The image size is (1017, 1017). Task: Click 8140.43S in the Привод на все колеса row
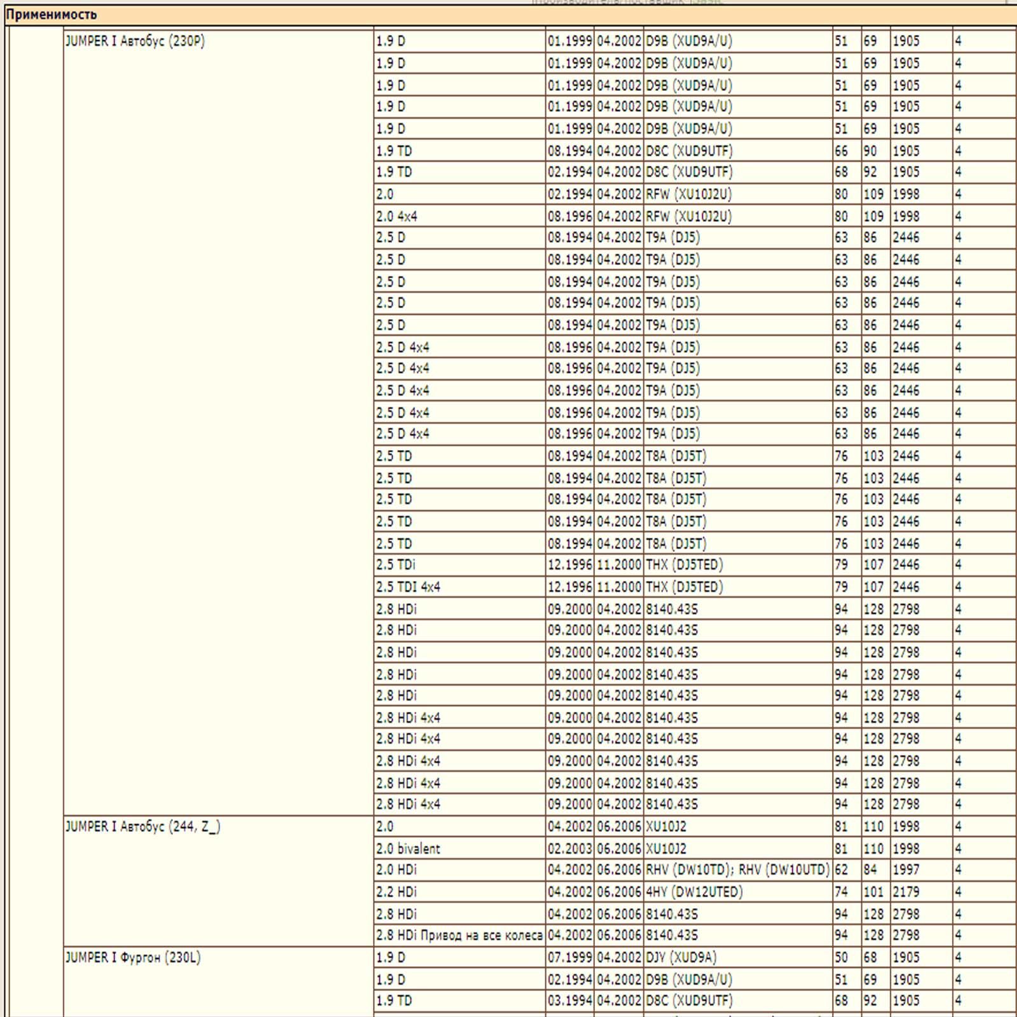point(738,935)
